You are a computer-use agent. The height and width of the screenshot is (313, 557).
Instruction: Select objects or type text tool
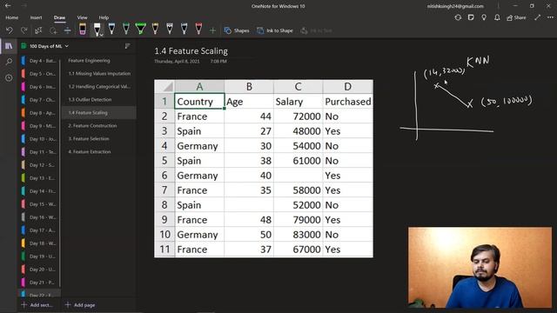(38, 30)
